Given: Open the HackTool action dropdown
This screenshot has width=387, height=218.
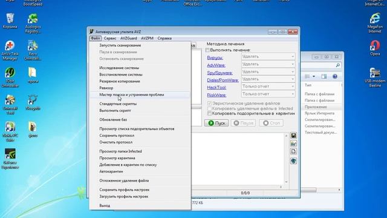Looking at the screenshot, I should [x=268, y=87].
